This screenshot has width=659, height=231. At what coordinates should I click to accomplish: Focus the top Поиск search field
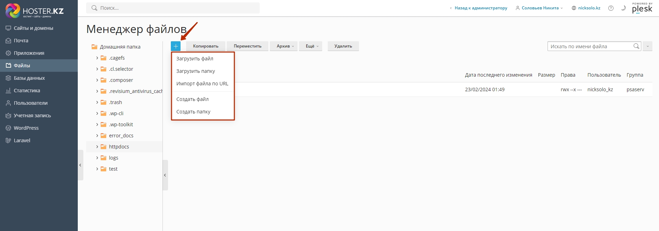point(173,8)
